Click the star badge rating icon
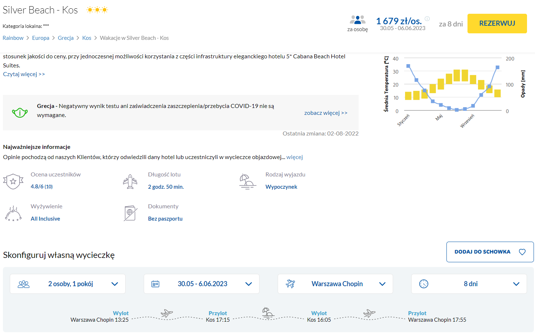The height and width of the screenshot is (334, 535). tap(13, 181)
